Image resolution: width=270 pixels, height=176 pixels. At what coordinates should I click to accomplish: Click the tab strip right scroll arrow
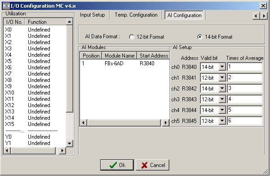[264, 16]
